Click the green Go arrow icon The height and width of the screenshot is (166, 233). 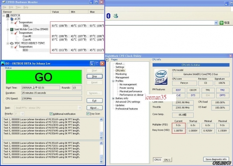click(221, 22)
